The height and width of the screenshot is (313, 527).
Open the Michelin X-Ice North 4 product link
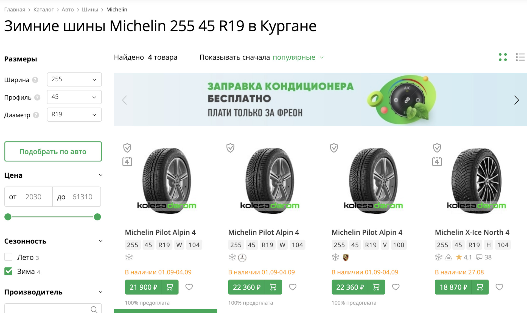click(472, 232)
